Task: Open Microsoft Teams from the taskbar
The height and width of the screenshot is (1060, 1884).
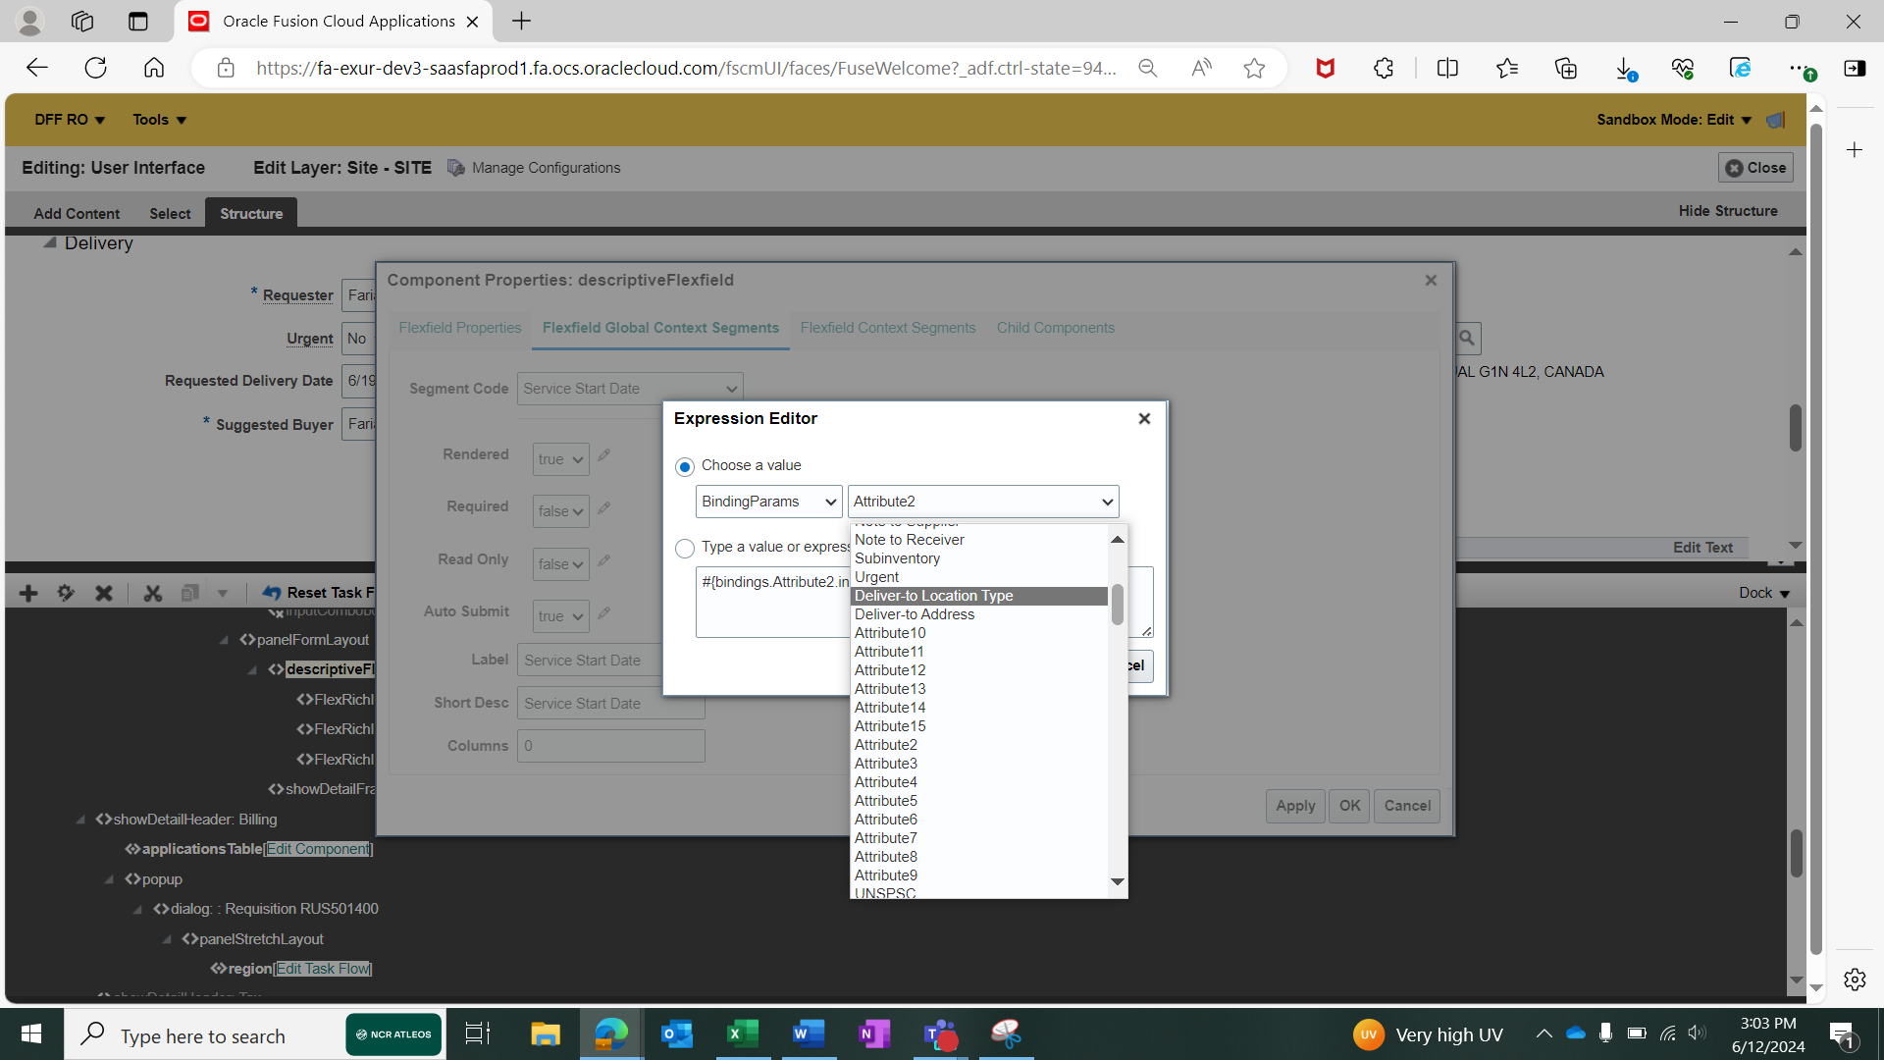Action: point(940,1033)
